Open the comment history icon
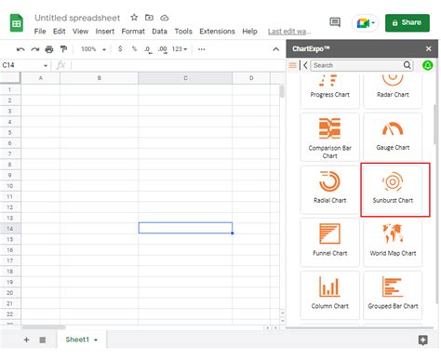The width and height of the screenshot is (441, 360). coord(335,22)
